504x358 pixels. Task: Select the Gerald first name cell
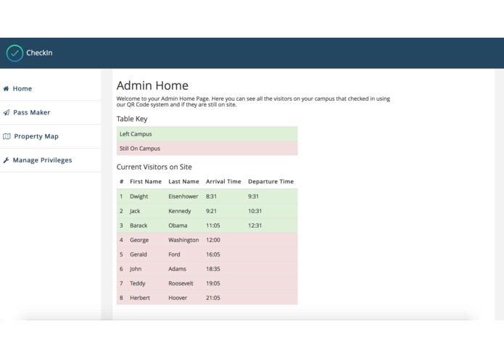coord(139,254)
